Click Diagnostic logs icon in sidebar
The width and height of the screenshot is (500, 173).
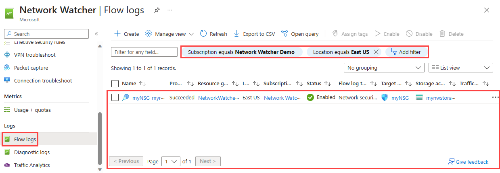pos(7,152)
